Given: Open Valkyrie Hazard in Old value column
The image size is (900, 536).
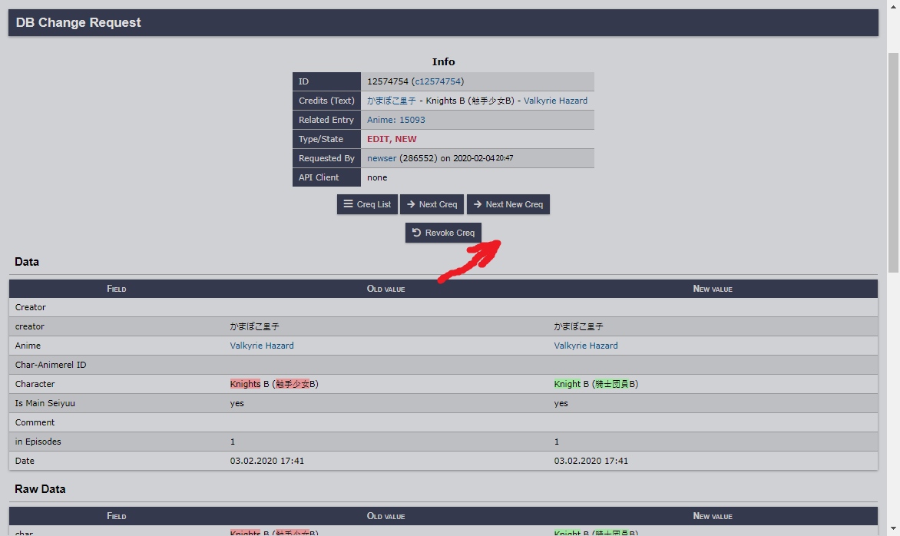Looking at the screenshot, I should click(x=262, y=346).
